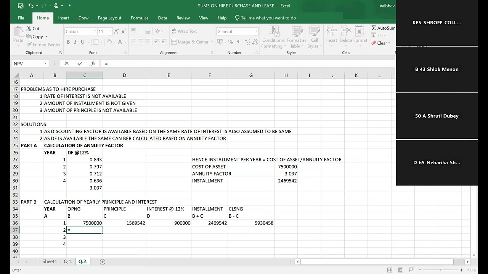The height and width of the screenshot is (274, 488).
Task: Open the File menu tab
Action: click(x=21, y=18)
